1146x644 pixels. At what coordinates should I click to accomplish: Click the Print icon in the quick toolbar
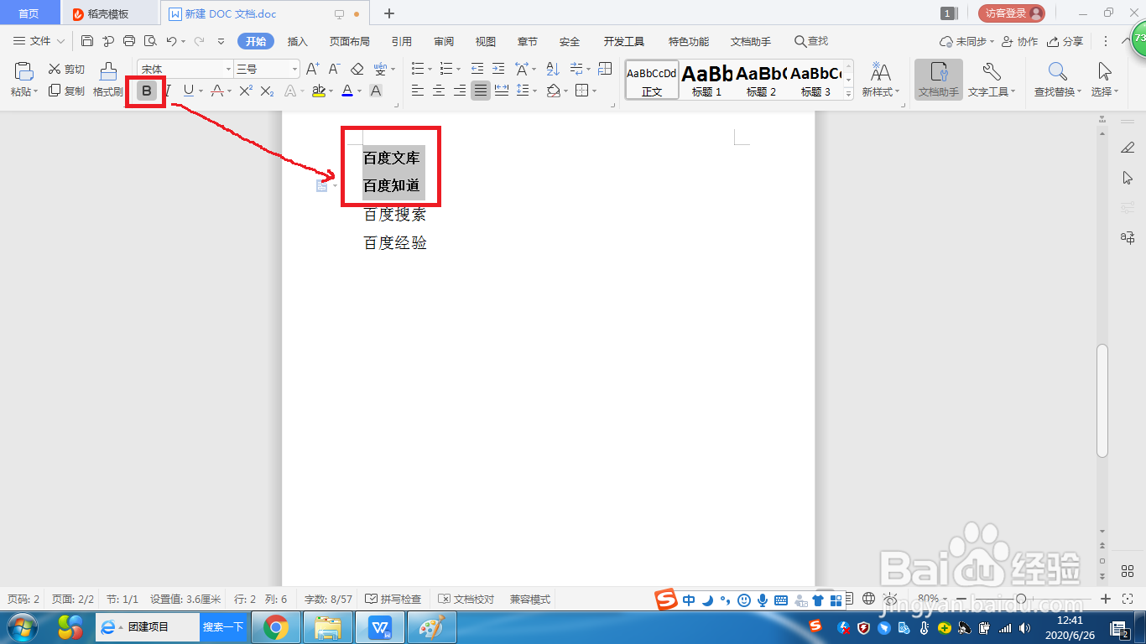tap(129, 41)
